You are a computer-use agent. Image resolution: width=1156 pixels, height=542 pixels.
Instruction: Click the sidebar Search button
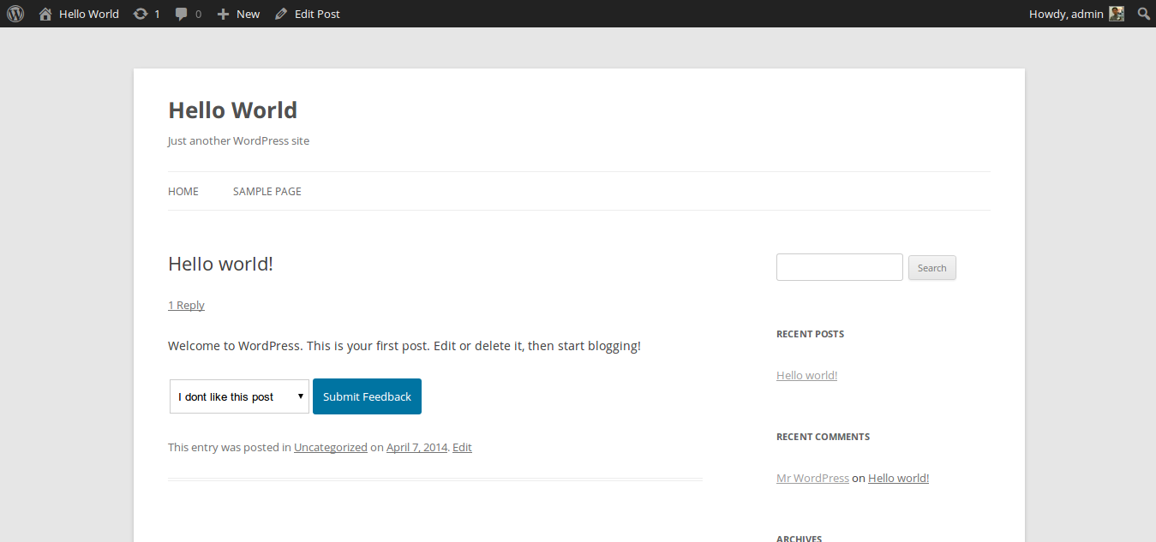pyautogui.click(x=932, y=268)
